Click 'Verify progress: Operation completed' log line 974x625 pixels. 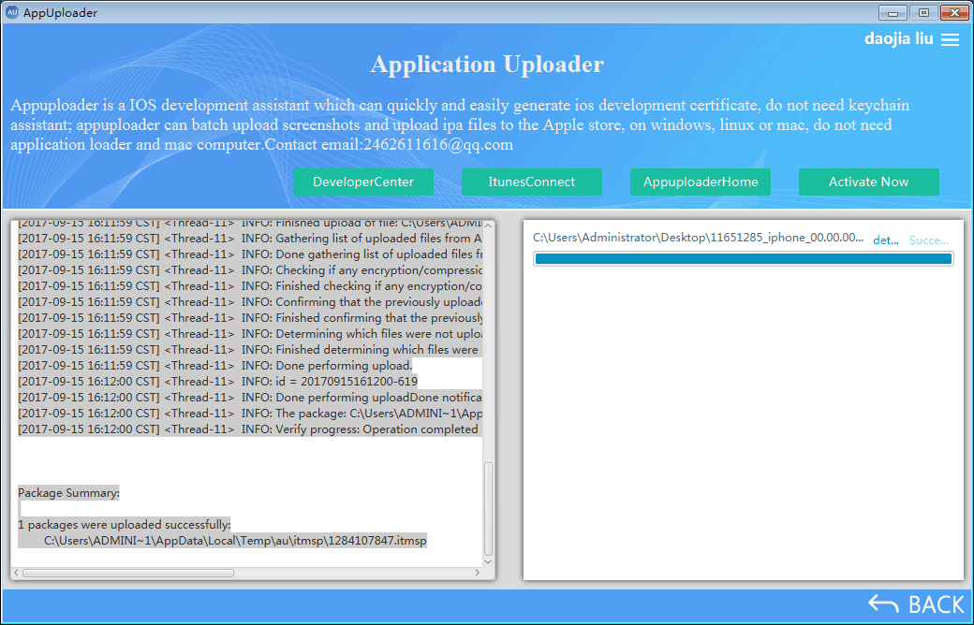coord(250,429)
